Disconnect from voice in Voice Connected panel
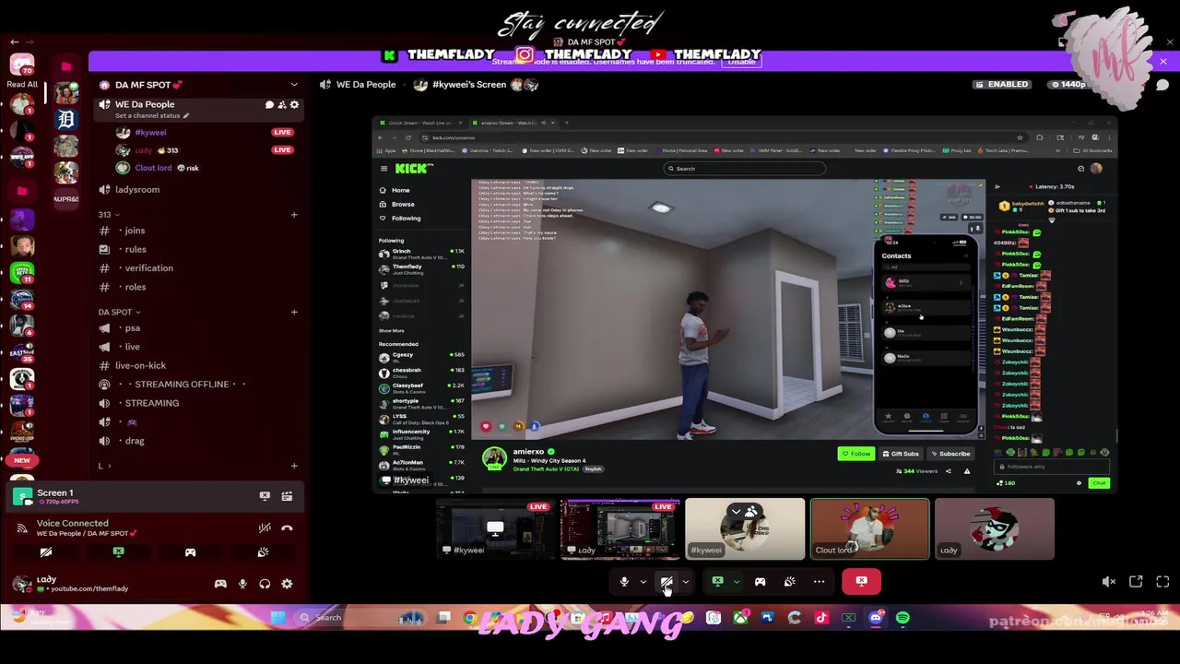Screen dimensions: 1180x664 pos(287,528)
